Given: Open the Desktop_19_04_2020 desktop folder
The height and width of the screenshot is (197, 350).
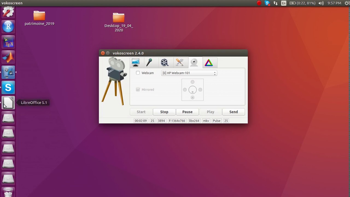Looking at the screenshot, I should (119, 22).
